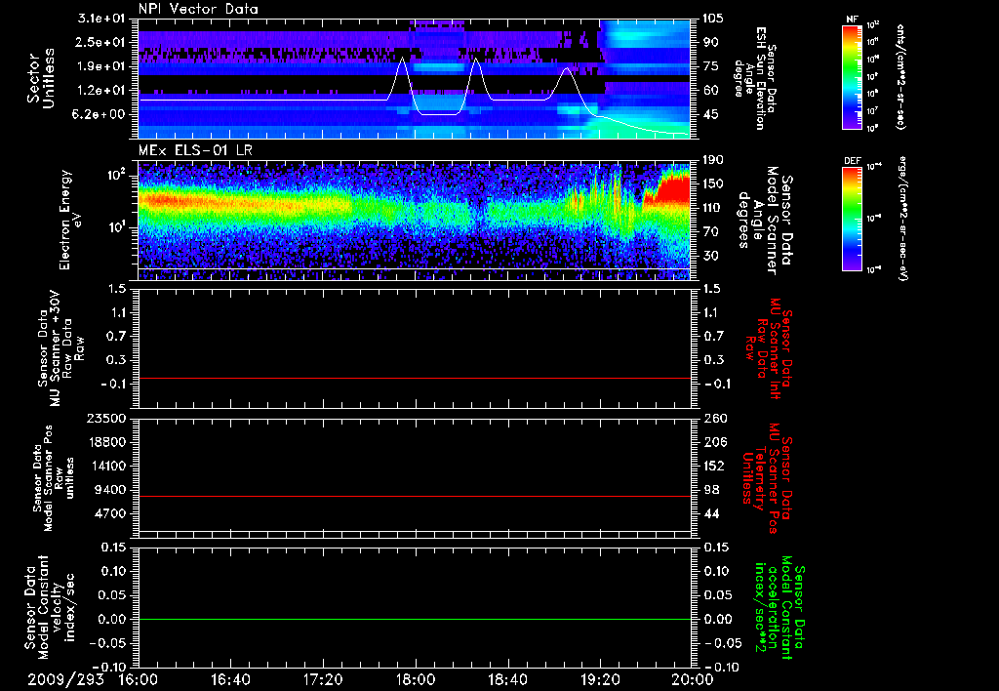Click the 90 degree tick label
Viewport: 999px width, 691px height.
710,42
